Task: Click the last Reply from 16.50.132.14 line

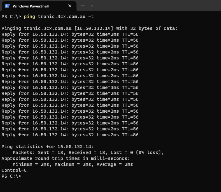Action: 70,135
